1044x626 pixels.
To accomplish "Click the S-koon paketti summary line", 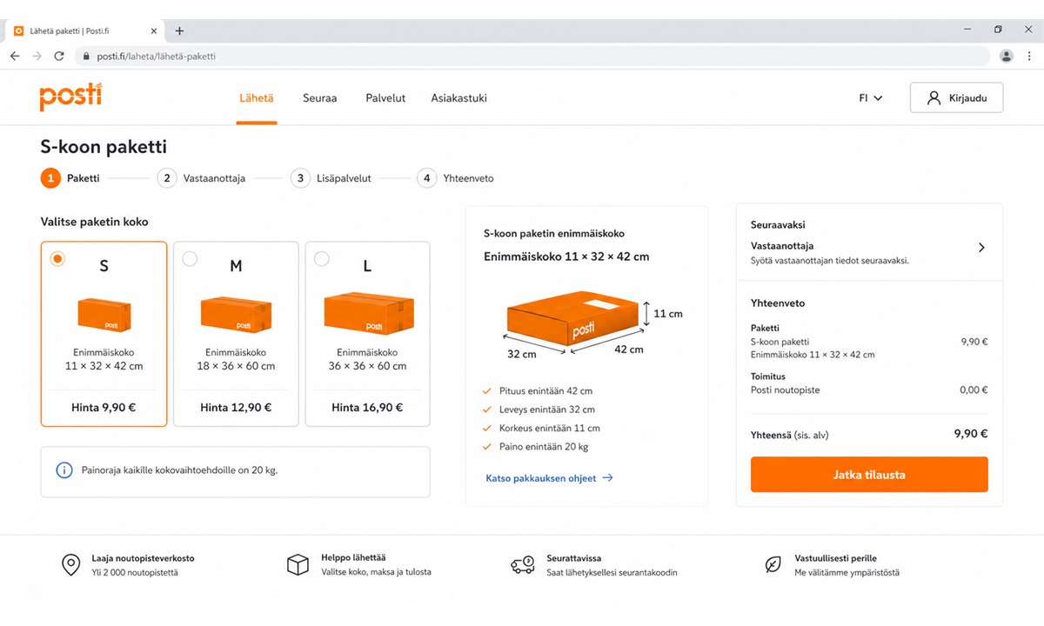I will click(869, 342).
